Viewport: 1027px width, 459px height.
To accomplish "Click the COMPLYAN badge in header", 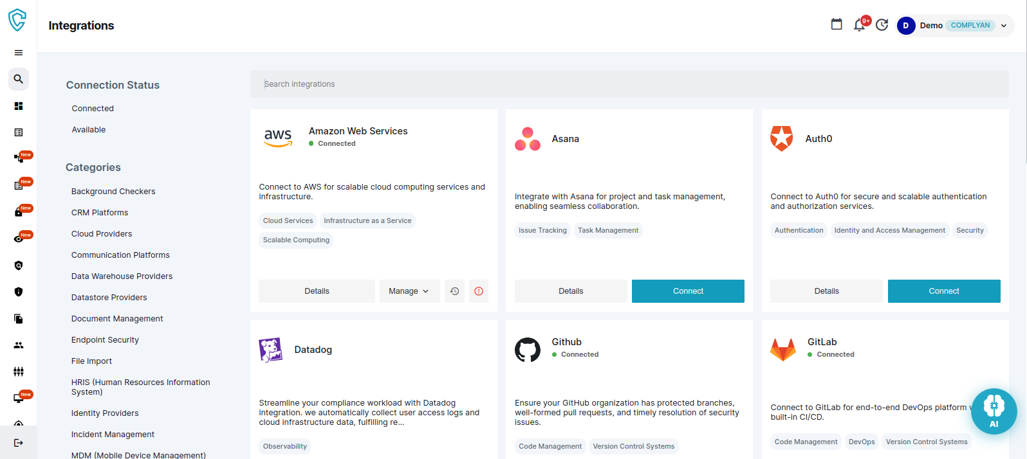I will [x=970, y=26].
